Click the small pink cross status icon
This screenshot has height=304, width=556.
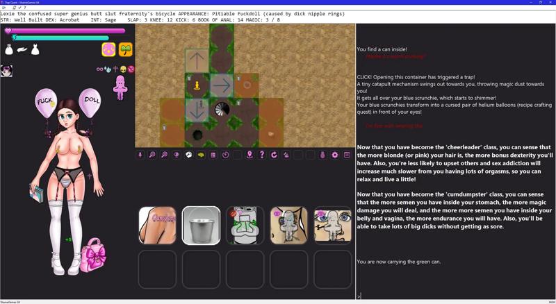(x=115, y=69)
